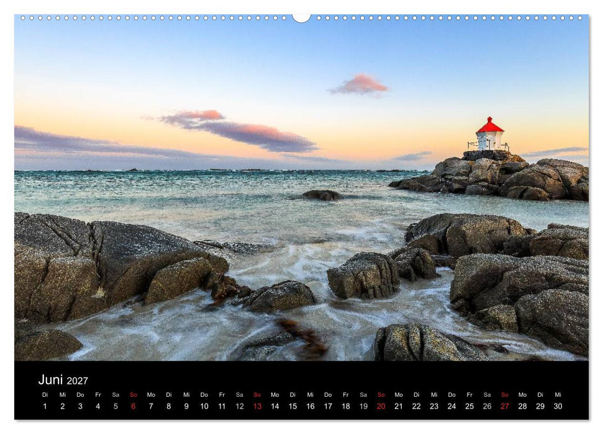Select date 26 in the calendar strip
603x434 pixels.
click(487, 406)
